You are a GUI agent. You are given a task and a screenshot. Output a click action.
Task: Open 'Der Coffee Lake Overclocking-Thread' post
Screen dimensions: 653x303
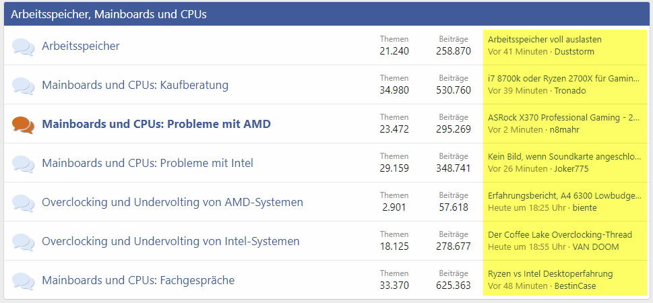click(x=559, y=234)
